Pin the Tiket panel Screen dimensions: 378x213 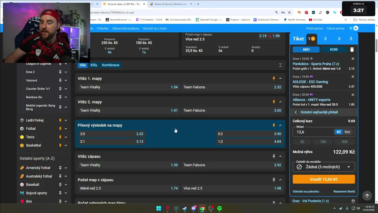(351, 39)
